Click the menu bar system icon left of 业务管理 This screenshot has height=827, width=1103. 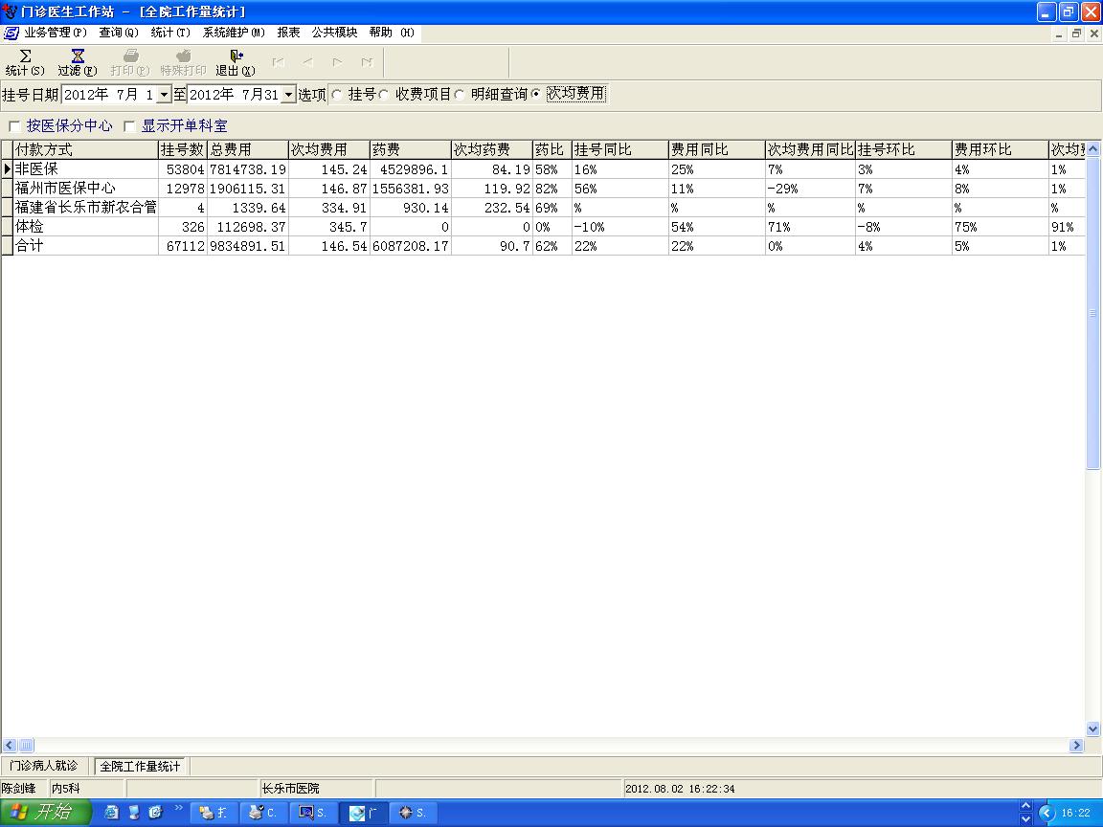pos(11,34)
